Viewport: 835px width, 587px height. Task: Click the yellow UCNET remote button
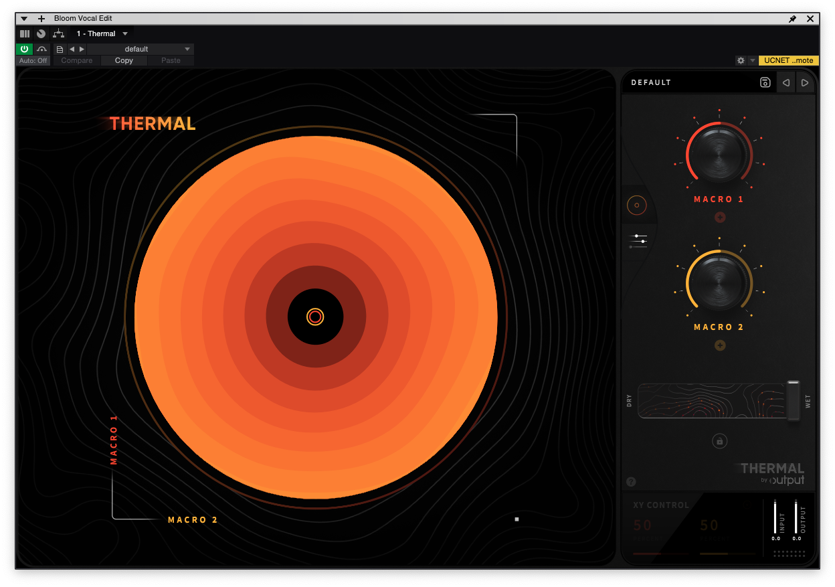point(789,60)
